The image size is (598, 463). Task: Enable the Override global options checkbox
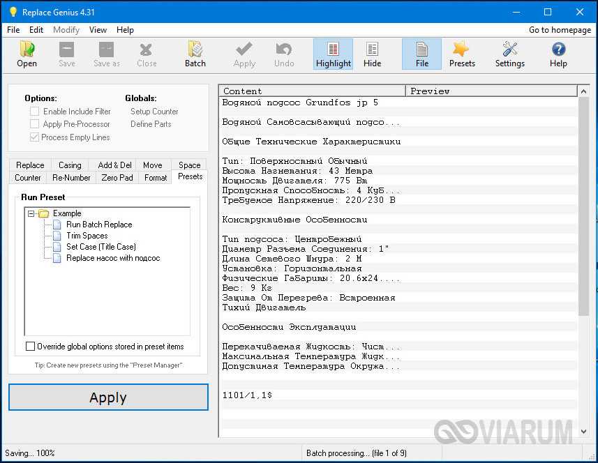pos(30,347)
